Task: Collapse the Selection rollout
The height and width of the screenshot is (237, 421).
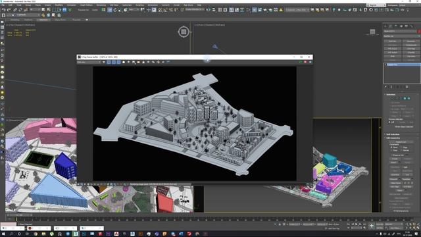Action: point(391,95)
